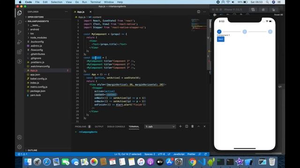The image size is (300, 168).
Task: Close the App.js editor tab
Action: click(90, 12)
